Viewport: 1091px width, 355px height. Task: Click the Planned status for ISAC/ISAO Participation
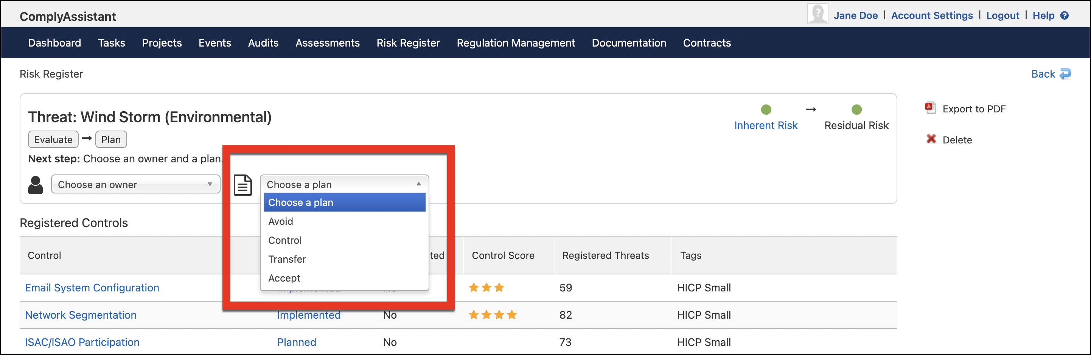(297, 342)
